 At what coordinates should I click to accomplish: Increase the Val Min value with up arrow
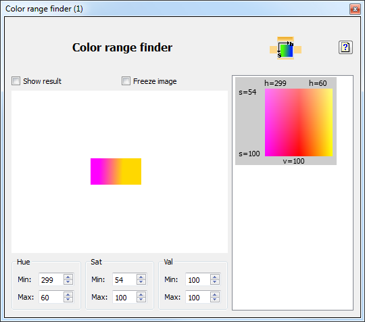click(x=215, y=277)
